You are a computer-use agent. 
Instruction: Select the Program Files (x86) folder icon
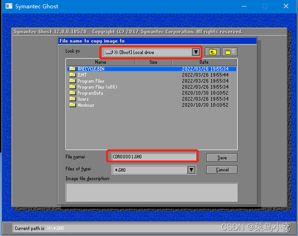[x=72, y=87]
